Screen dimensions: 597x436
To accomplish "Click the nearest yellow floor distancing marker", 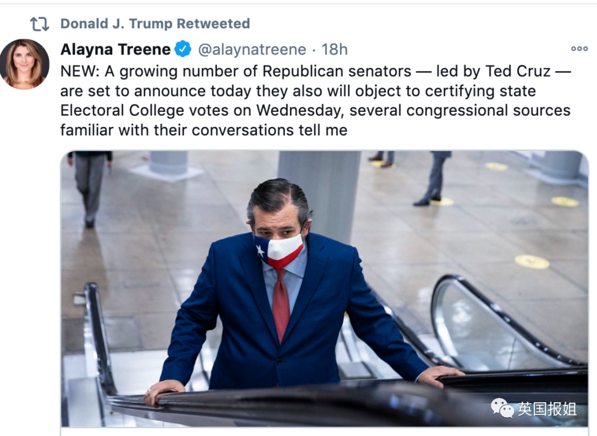I will click(x=532, y=262).
